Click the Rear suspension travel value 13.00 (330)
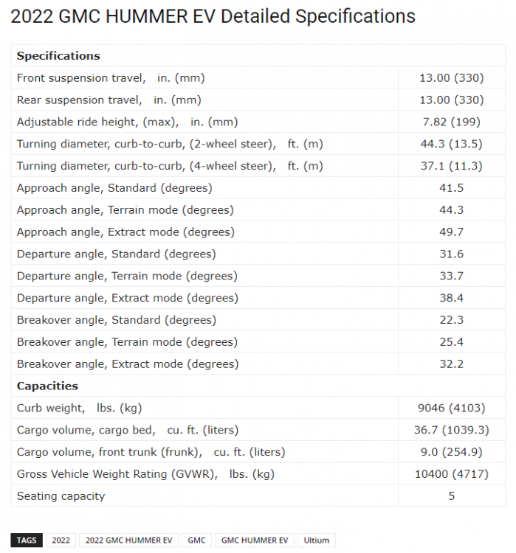516x553 pixels. tap(452, 100)
